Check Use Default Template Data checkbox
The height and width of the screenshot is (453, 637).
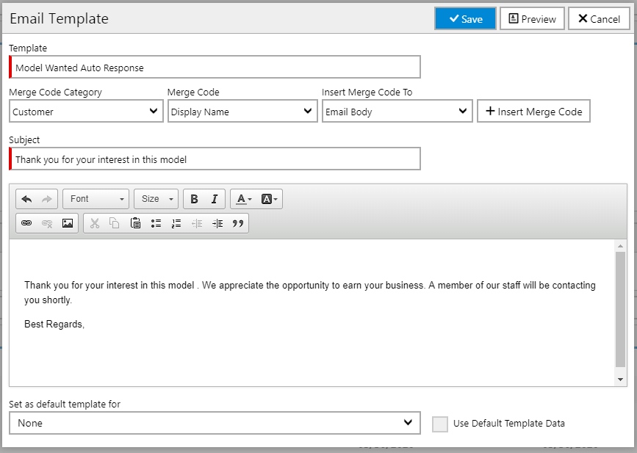click(440, 424)
